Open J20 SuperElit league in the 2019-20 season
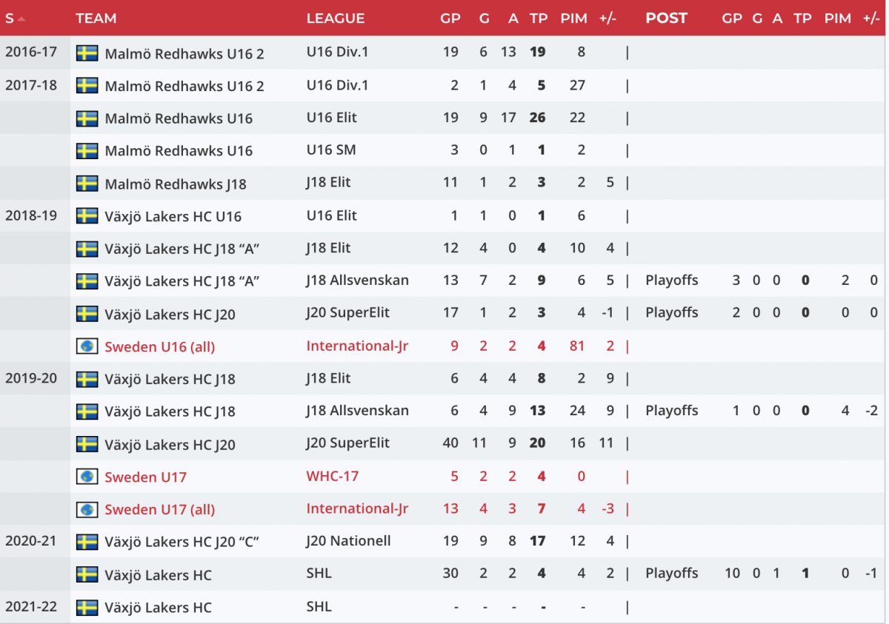Screen dimensions: 889x624 tap(348, 443)
